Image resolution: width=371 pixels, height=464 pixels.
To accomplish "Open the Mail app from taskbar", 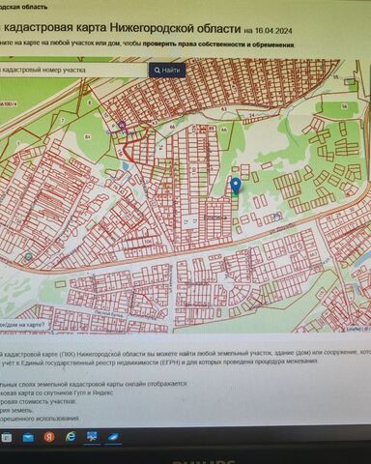I will (28, 437).
